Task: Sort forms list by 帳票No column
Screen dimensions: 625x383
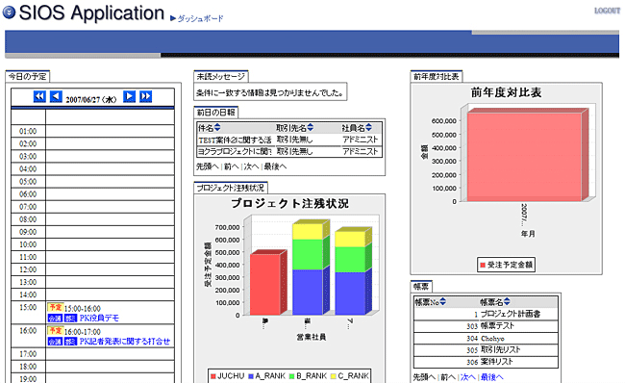Action: [443, 302]
